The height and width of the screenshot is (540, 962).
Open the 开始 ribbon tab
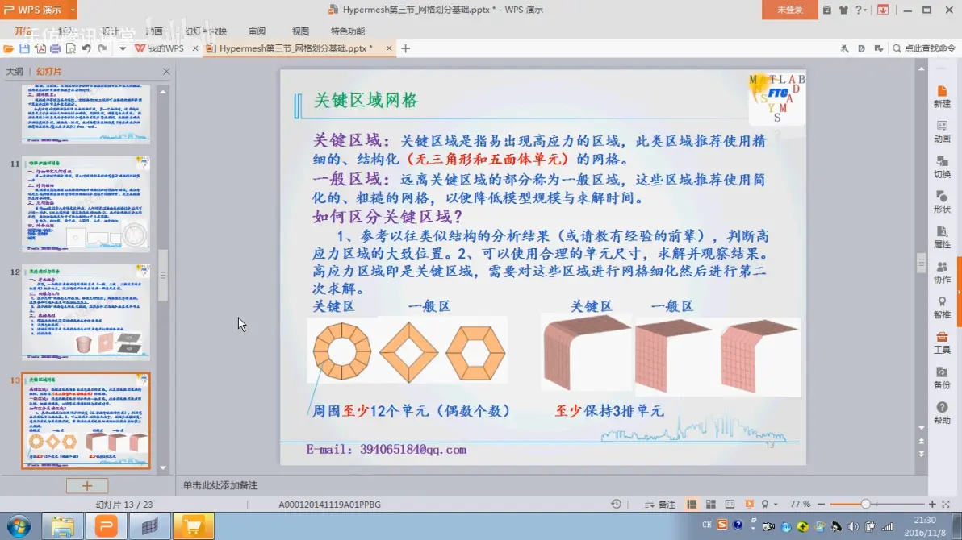(23, 31)
